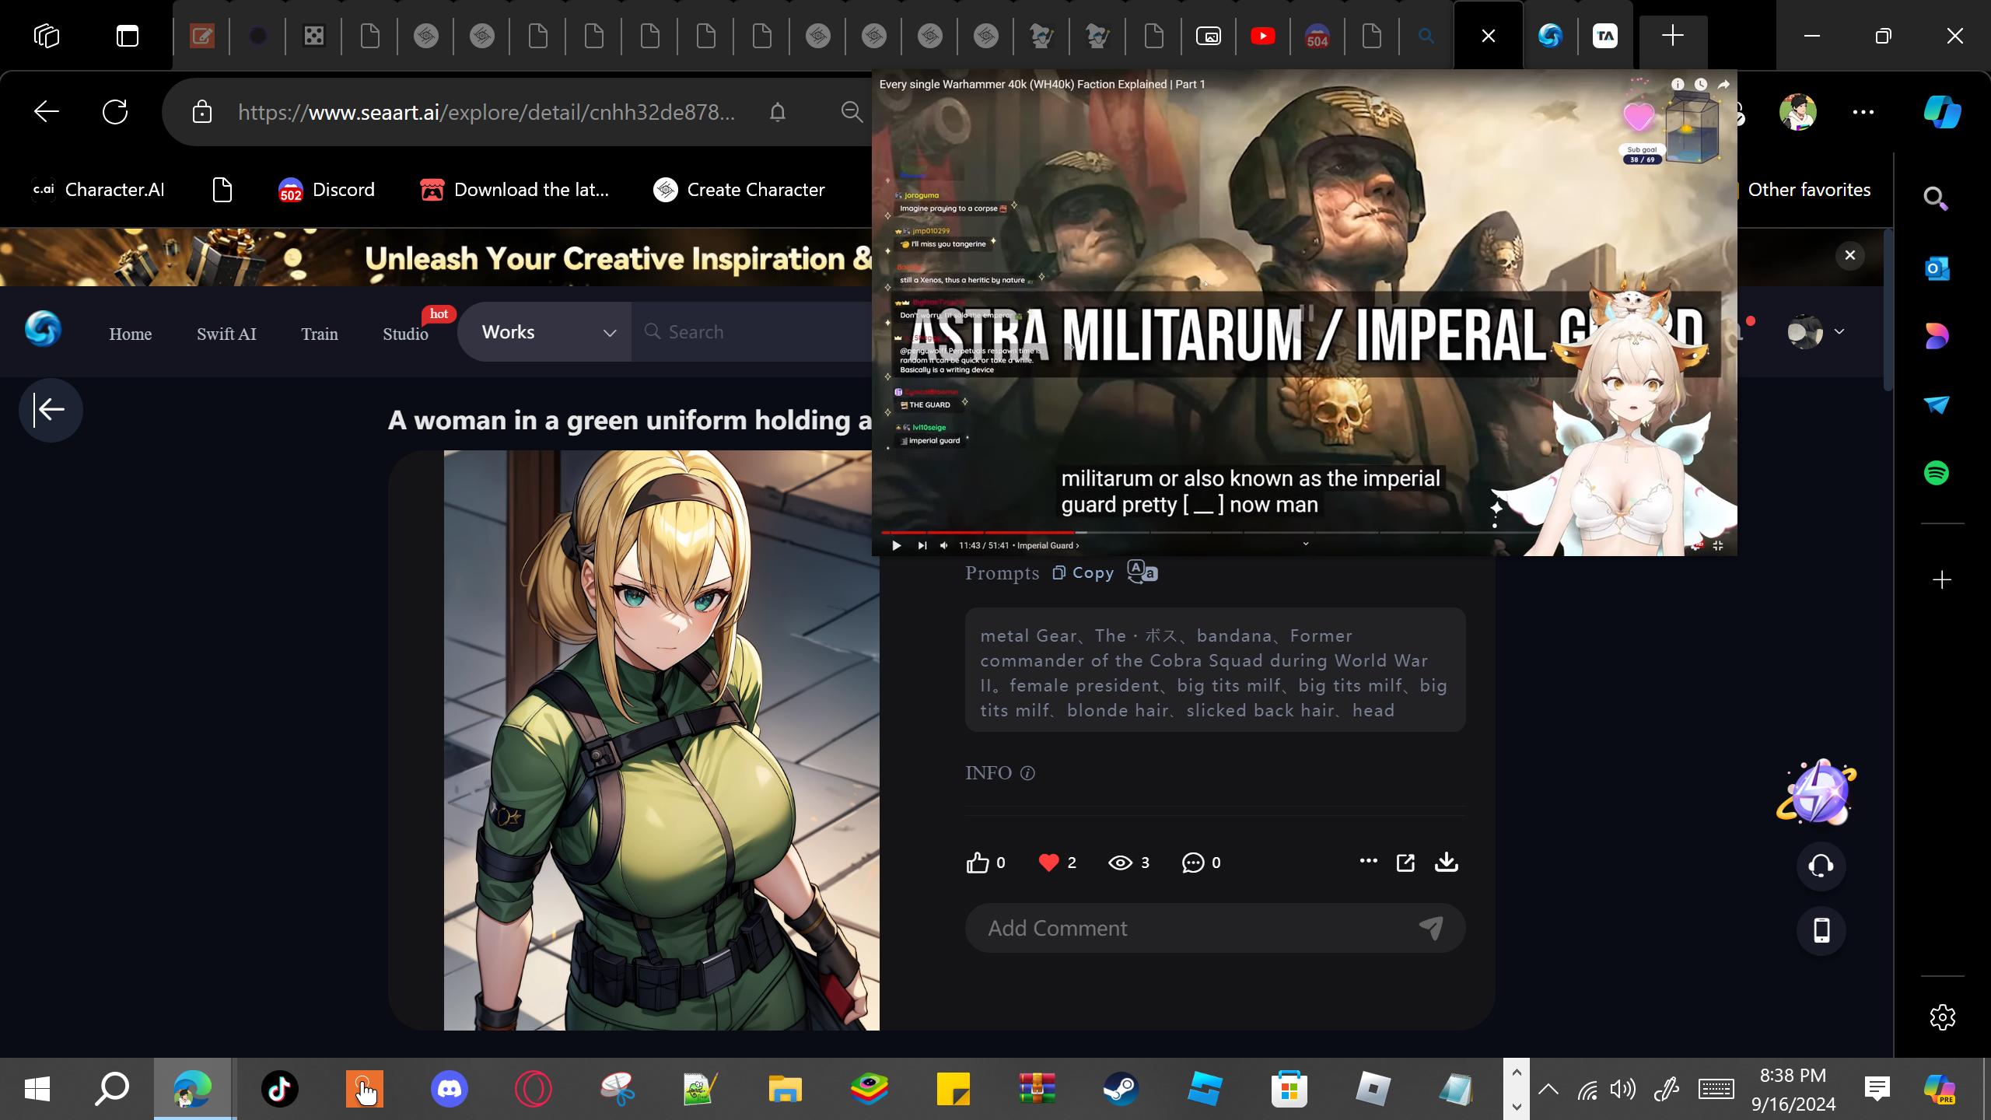Screen dimensions: 1991x1120
Task: Open artwork in external share window
Action: tap(1405, 862)
